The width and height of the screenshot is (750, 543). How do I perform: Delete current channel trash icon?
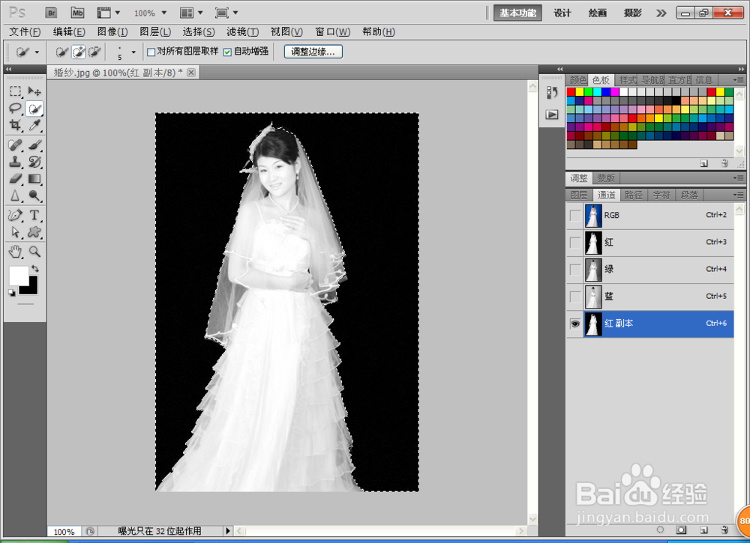(x=724, y=530)
